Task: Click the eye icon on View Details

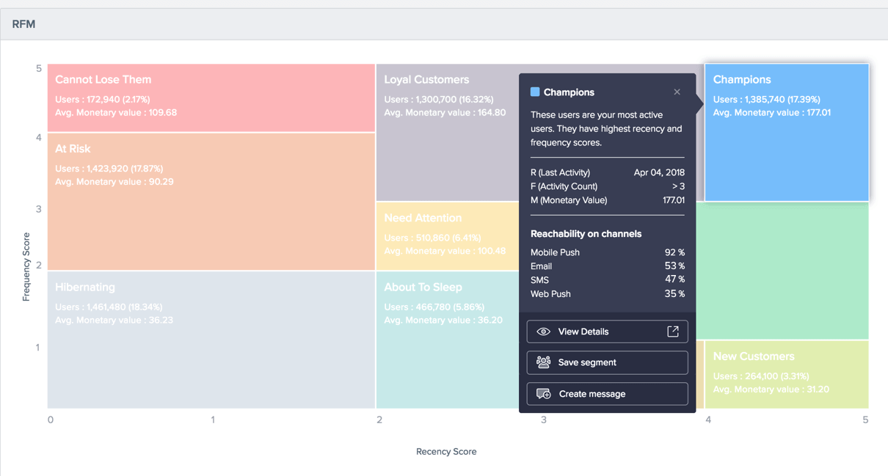Action: [543, 331]
